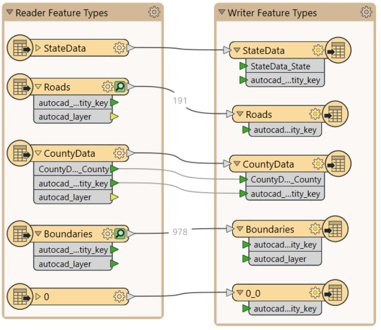Select the 978 feature count on Boundaries link
Viewport: 381px width, 330px height.
point(180,232)
